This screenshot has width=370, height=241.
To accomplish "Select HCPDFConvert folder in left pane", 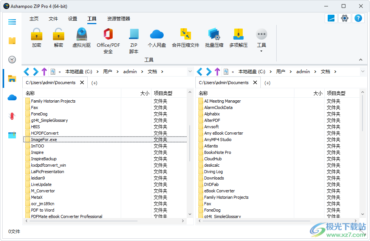I will click(x=105, y=133).
